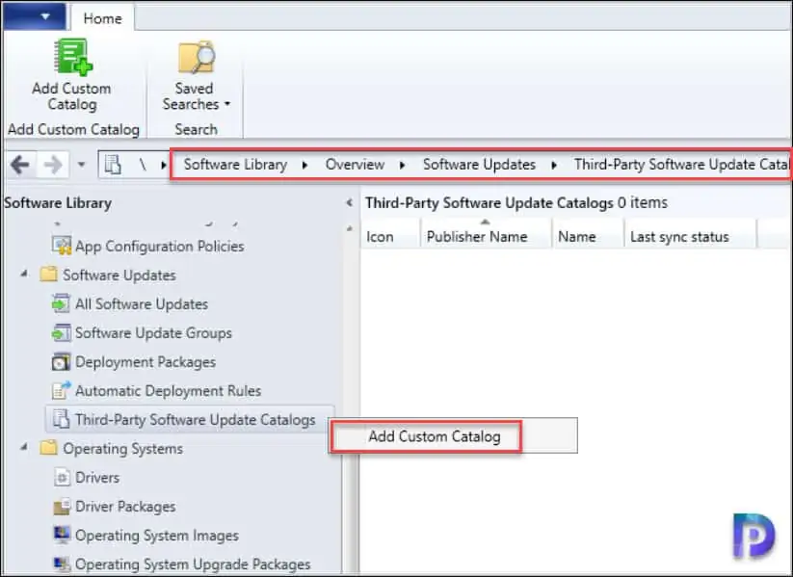Select the Home ribbon tab
793x577 pixels.
tap(103, 18)
